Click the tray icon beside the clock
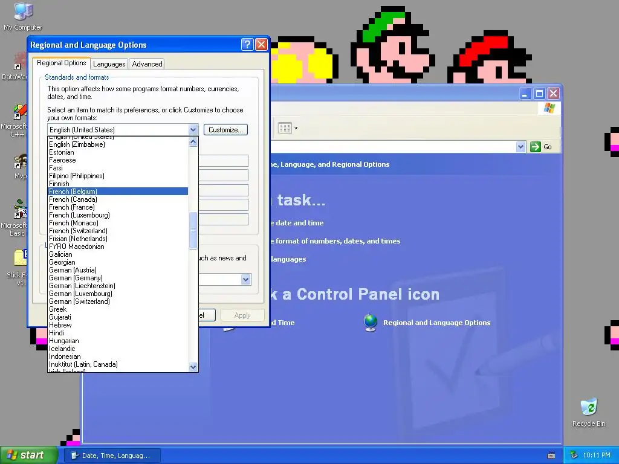The height and width of the screenshot is (464, 619). click(574, 455)
